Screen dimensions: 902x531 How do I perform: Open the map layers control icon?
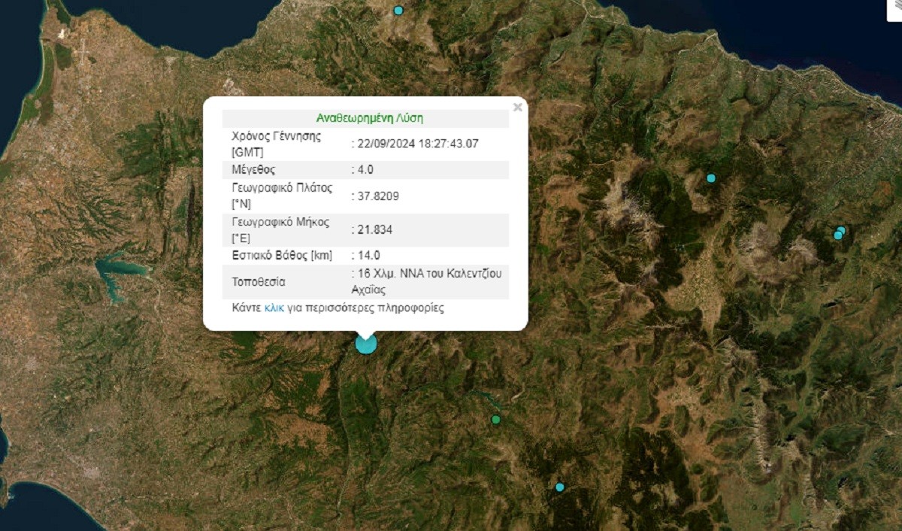(x=896, y=8)
